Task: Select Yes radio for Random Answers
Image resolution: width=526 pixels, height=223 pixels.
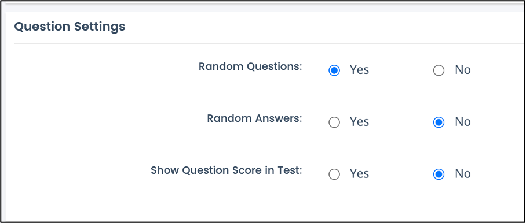Action: coord(334,122)
